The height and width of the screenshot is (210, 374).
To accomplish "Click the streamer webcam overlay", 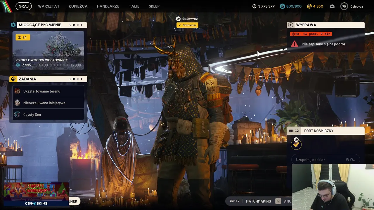I will (x=333, y=187).
